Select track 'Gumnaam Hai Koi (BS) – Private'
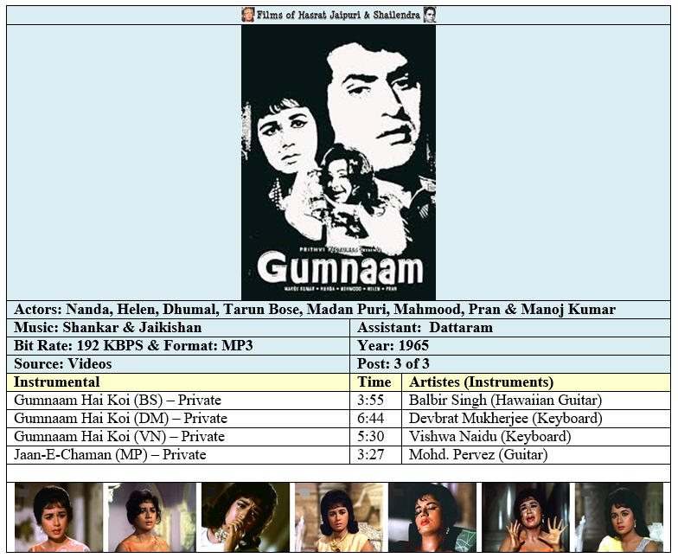Screen dimensions: 678x558 (178, 401)
